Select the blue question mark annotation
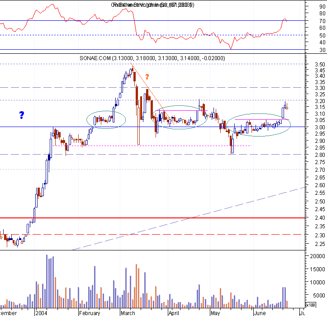This screenshot has width=327, height=316. coord(22,115)
